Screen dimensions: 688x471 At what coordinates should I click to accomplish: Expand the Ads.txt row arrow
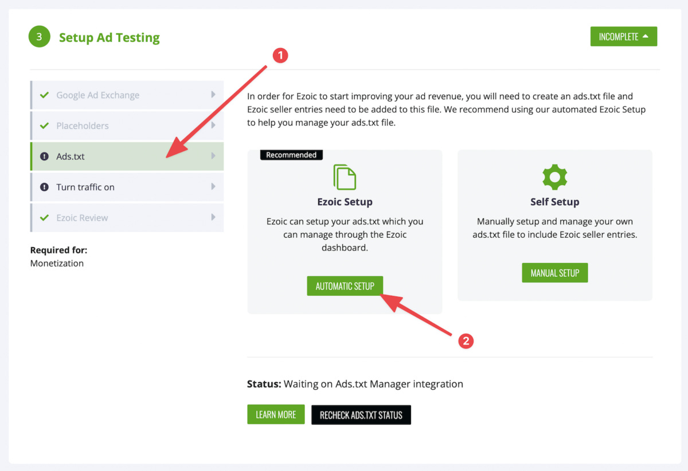point(213,156)
